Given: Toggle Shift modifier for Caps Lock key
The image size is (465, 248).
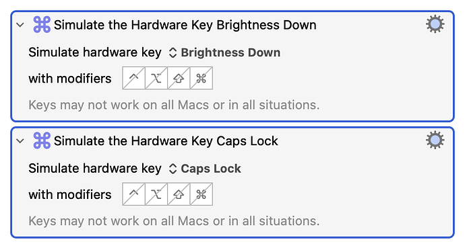Looking at the screenshot, I should pyautogui.click(x=179, y=194).
